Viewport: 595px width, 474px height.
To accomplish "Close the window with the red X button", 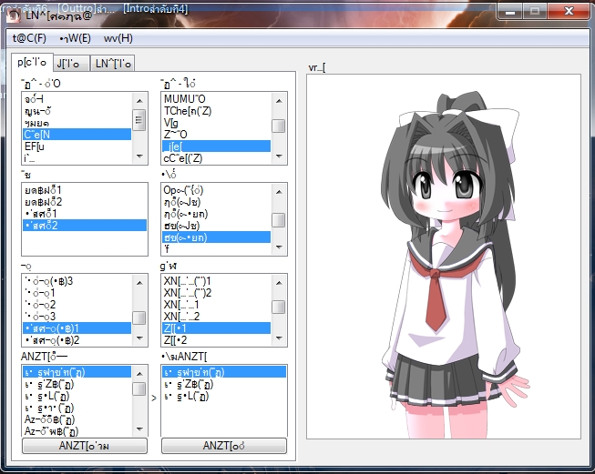I will tap(568, 11).
